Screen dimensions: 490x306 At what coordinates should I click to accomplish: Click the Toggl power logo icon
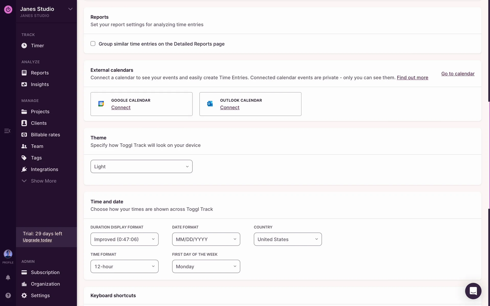click(x=8, y=10)
